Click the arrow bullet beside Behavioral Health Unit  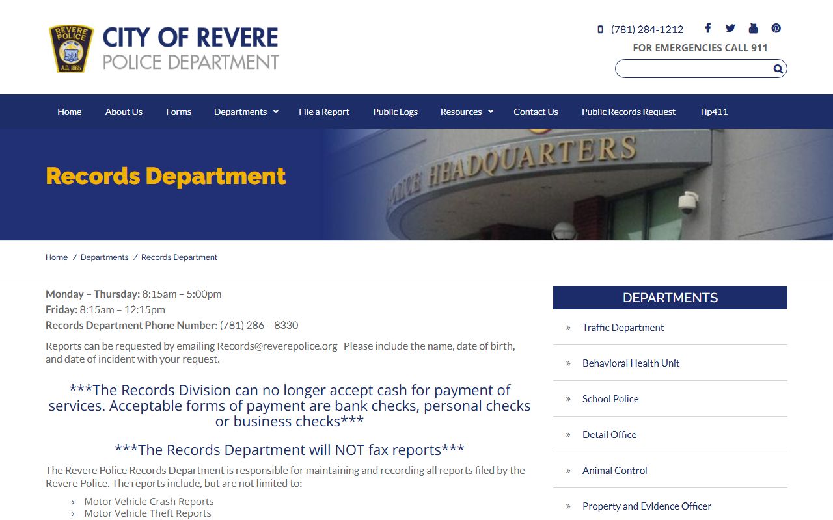(568, 363)
